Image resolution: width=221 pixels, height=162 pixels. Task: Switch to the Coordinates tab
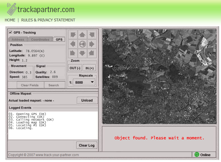click(40, 39)
